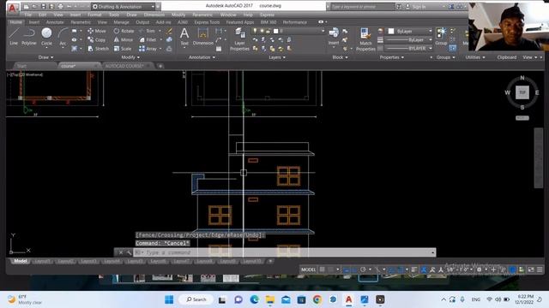
Task: Open Layer Properties manager
Action: 240,39
